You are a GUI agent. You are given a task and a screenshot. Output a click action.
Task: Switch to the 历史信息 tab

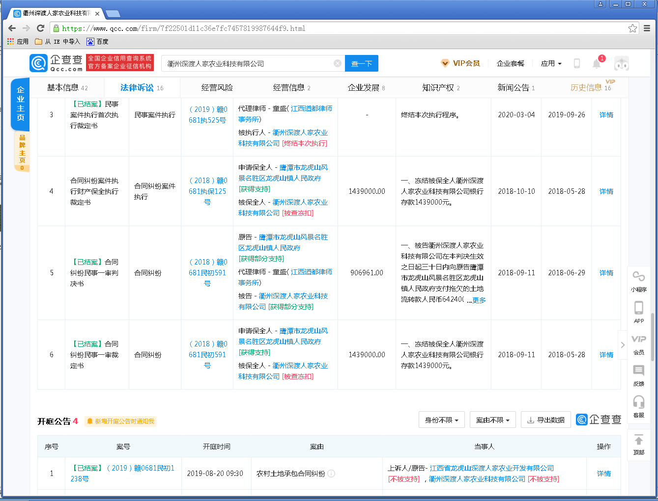click(x=591, y=88)
